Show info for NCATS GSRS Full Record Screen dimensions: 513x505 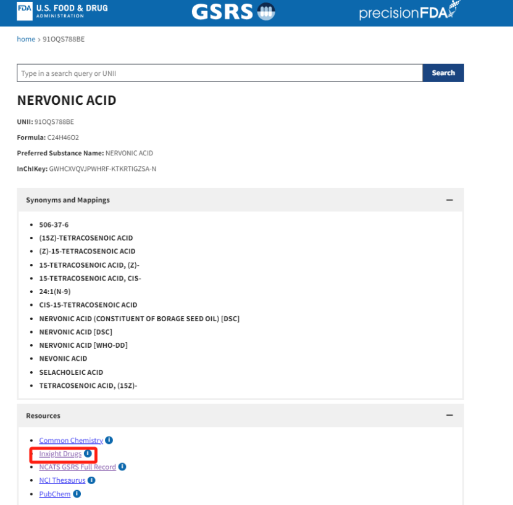122,467
